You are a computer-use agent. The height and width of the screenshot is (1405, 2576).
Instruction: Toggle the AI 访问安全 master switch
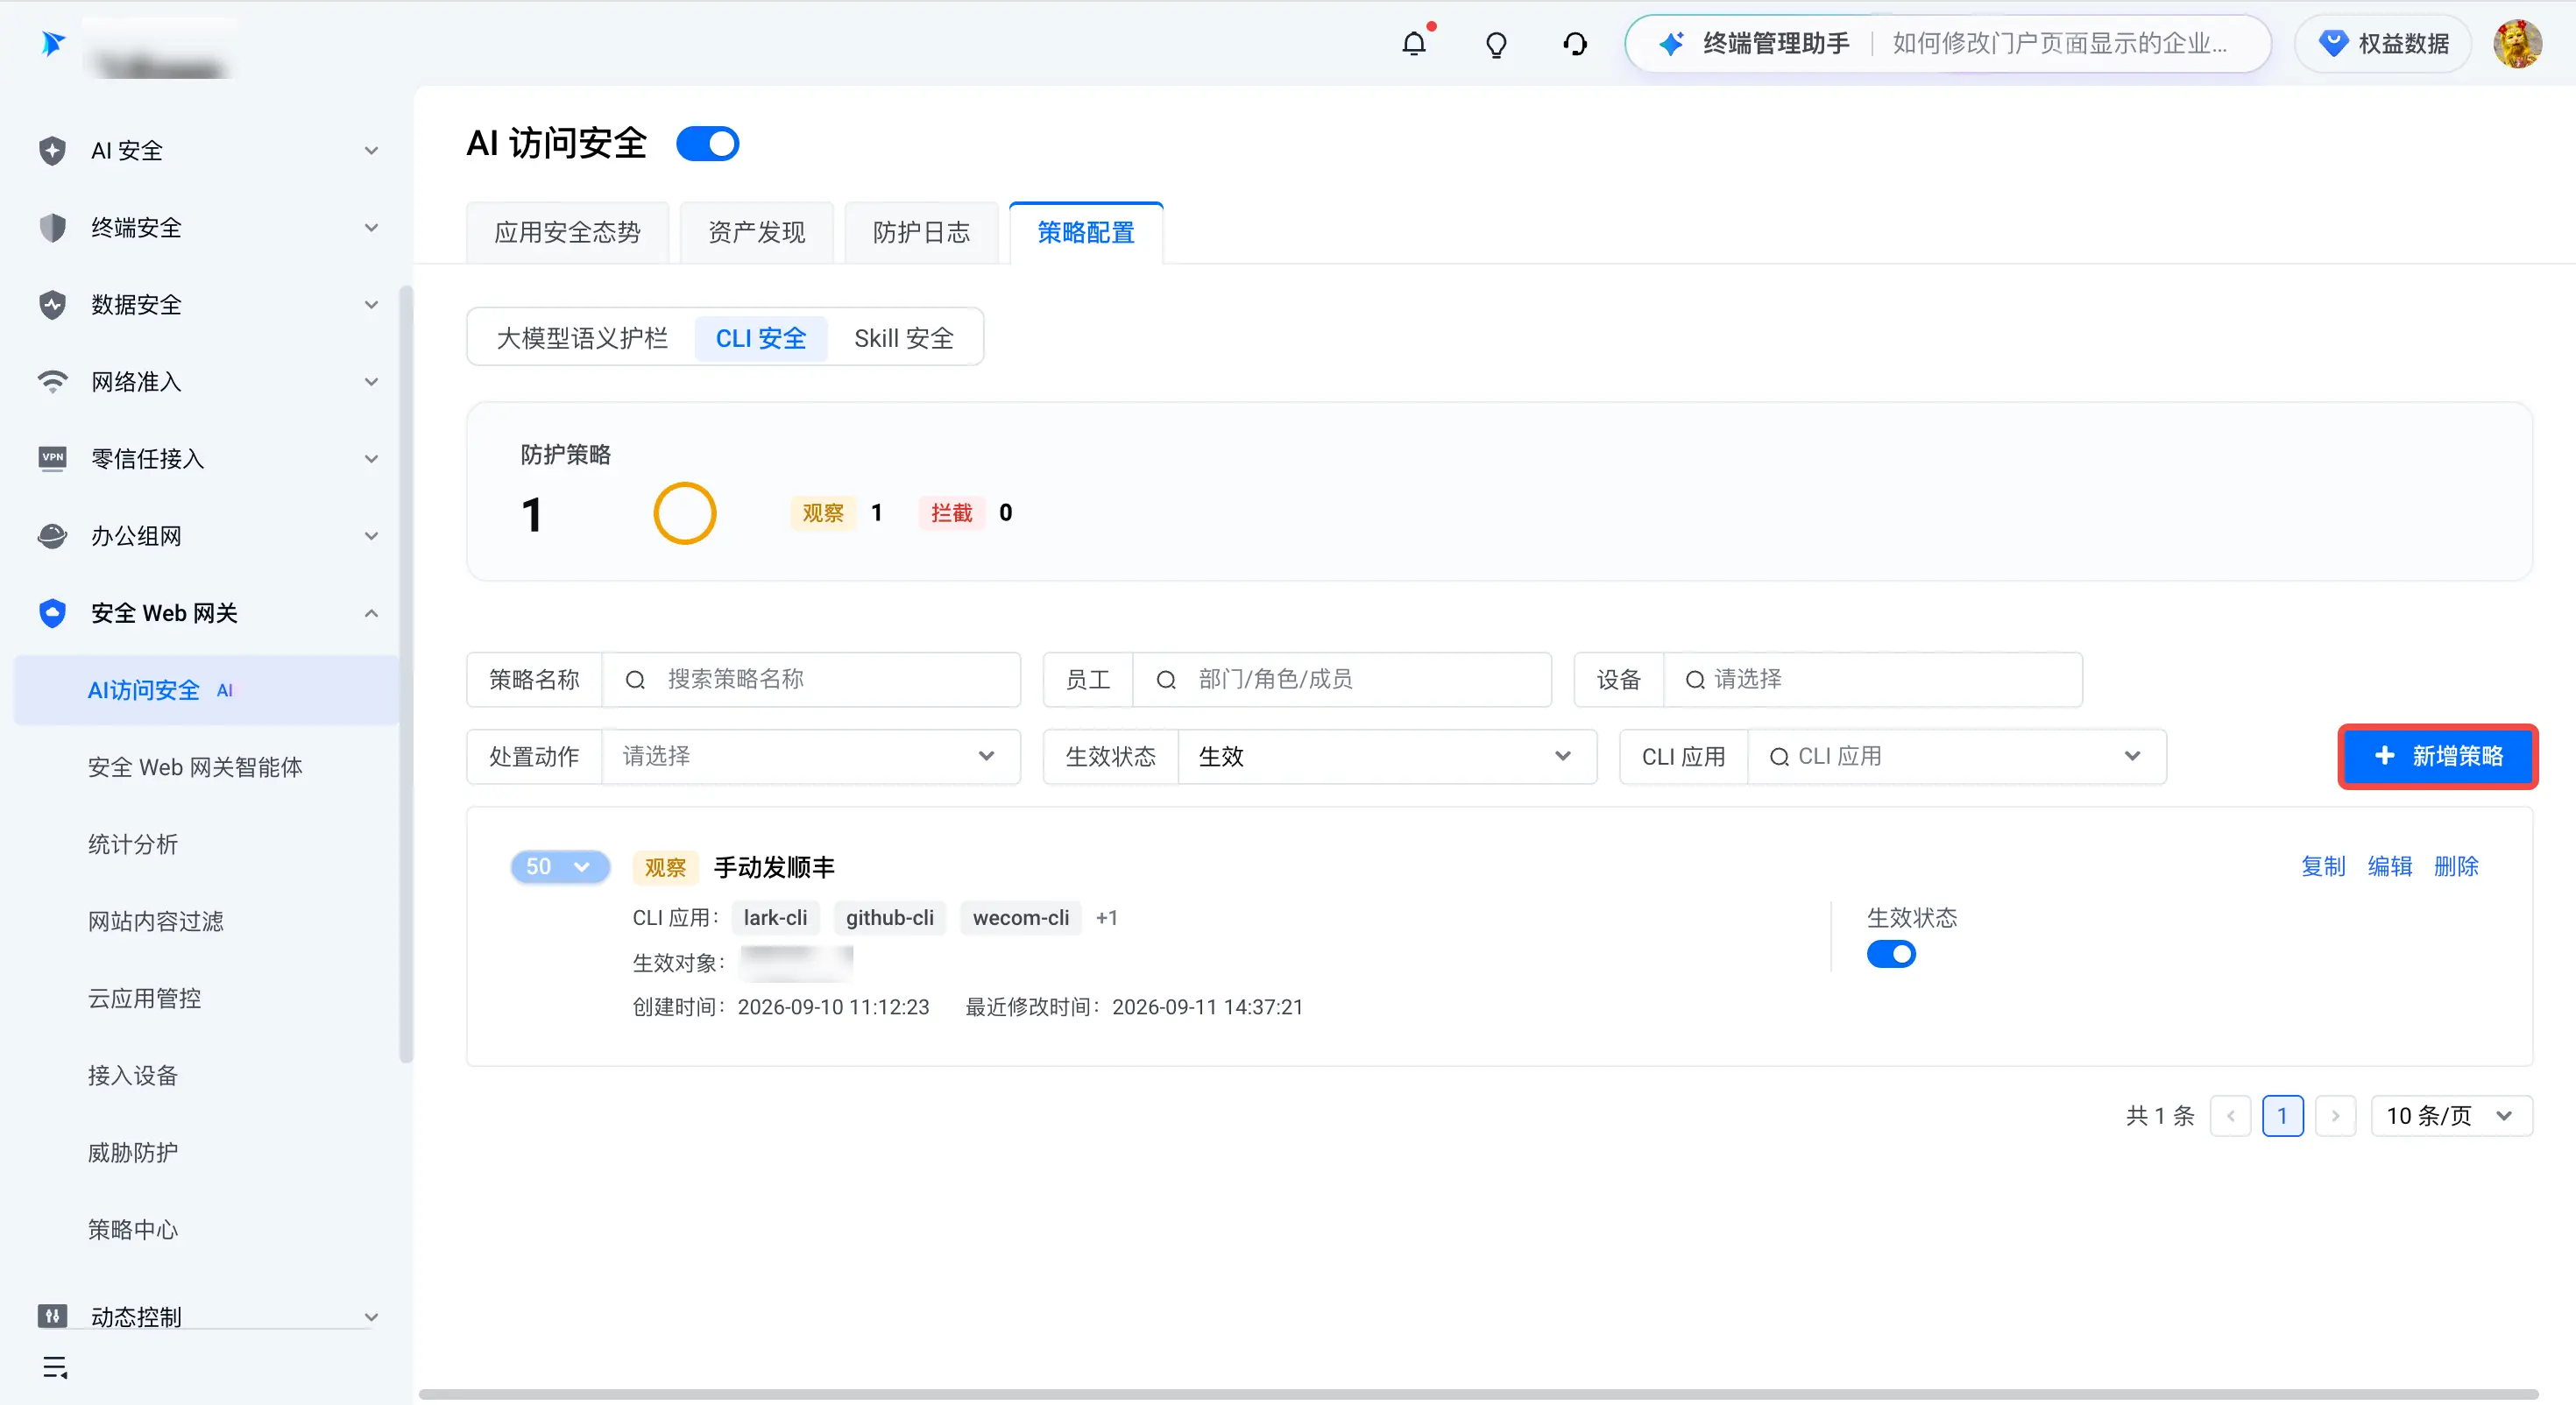click(x=707, y=143)
